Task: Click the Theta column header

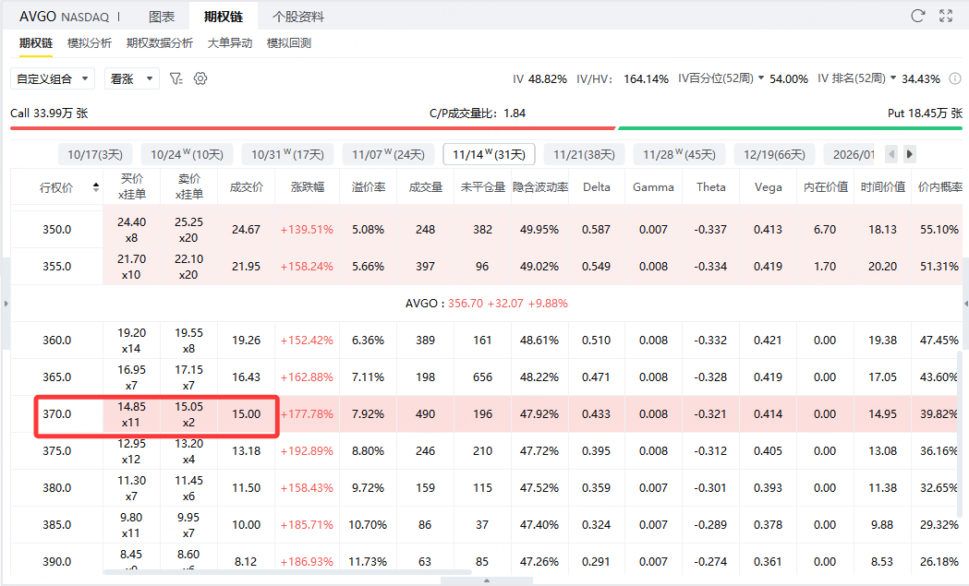Action: pyautogui.click(x=710, y=187)
